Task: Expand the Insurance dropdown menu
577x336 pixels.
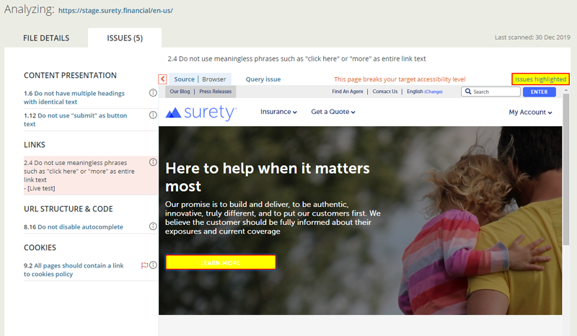Action: pos(278,112)
